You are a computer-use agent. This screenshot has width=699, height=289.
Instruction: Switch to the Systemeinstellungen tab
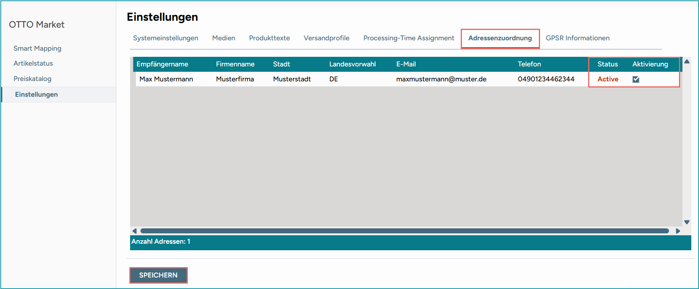point(166,38)
